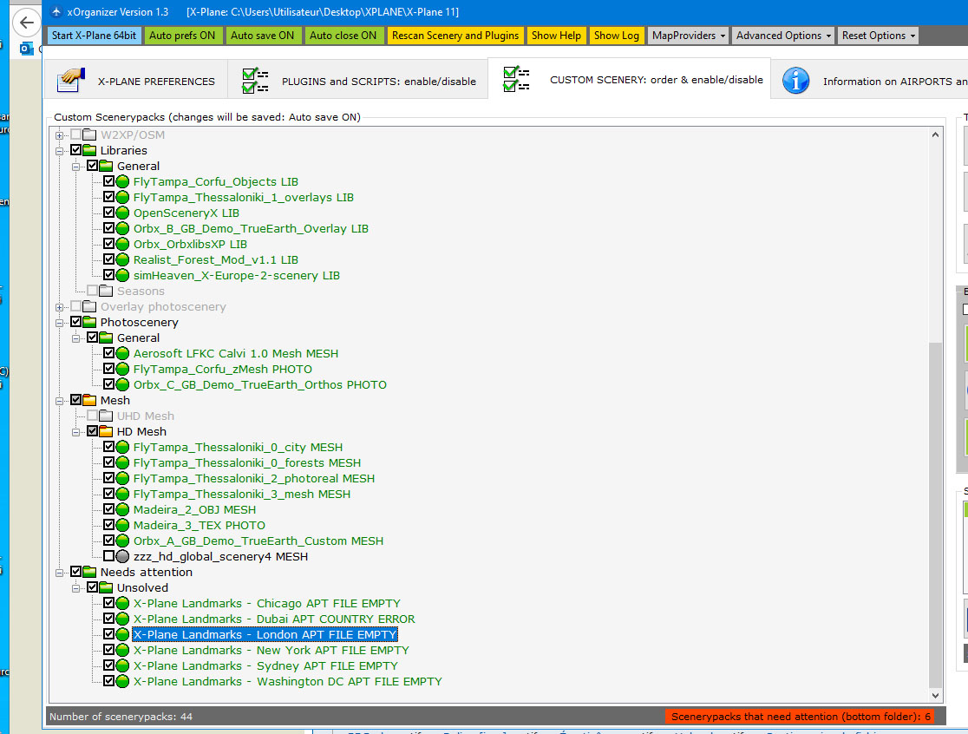Click Start X-Plane 64bit button
Viewport: 968px width, 734px height.
[94, 36]
